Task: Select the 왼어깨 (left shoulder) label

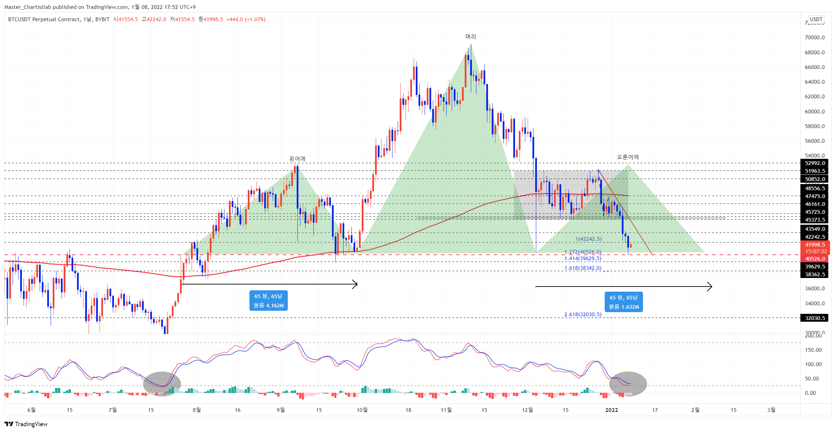Action: click(x=297, y=159)
